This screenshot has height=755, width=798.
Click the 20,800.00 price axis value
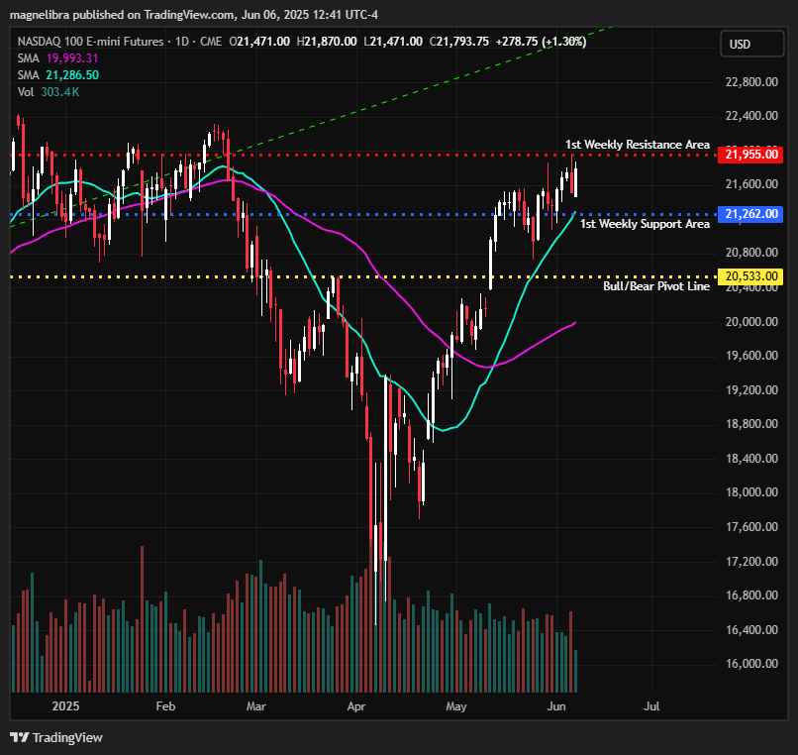coord(751,253)
